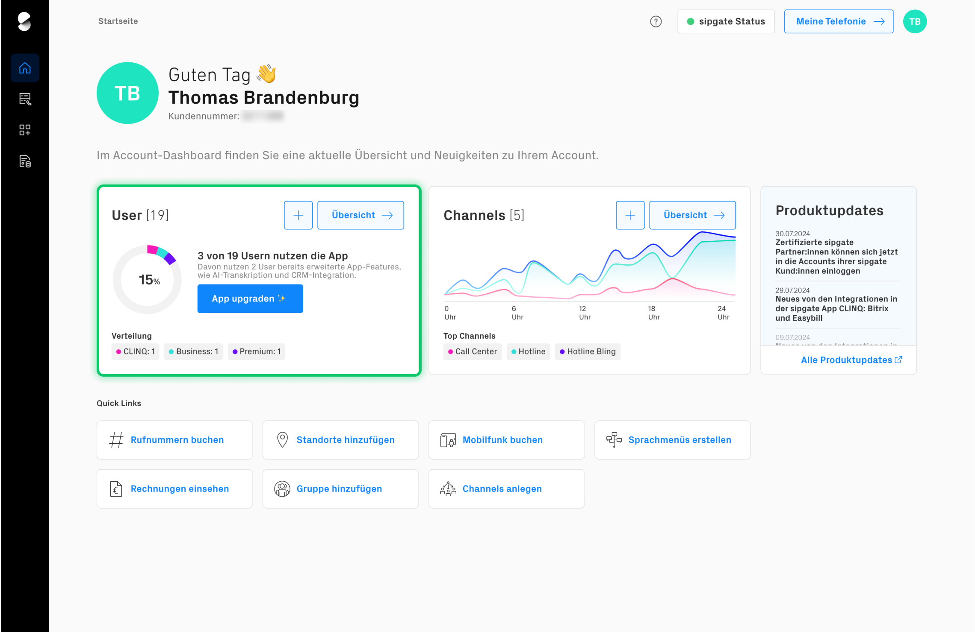The image size is (975, 632).
Task: Open the Übersicht link in the User card
Action: (x=360, y=215)
